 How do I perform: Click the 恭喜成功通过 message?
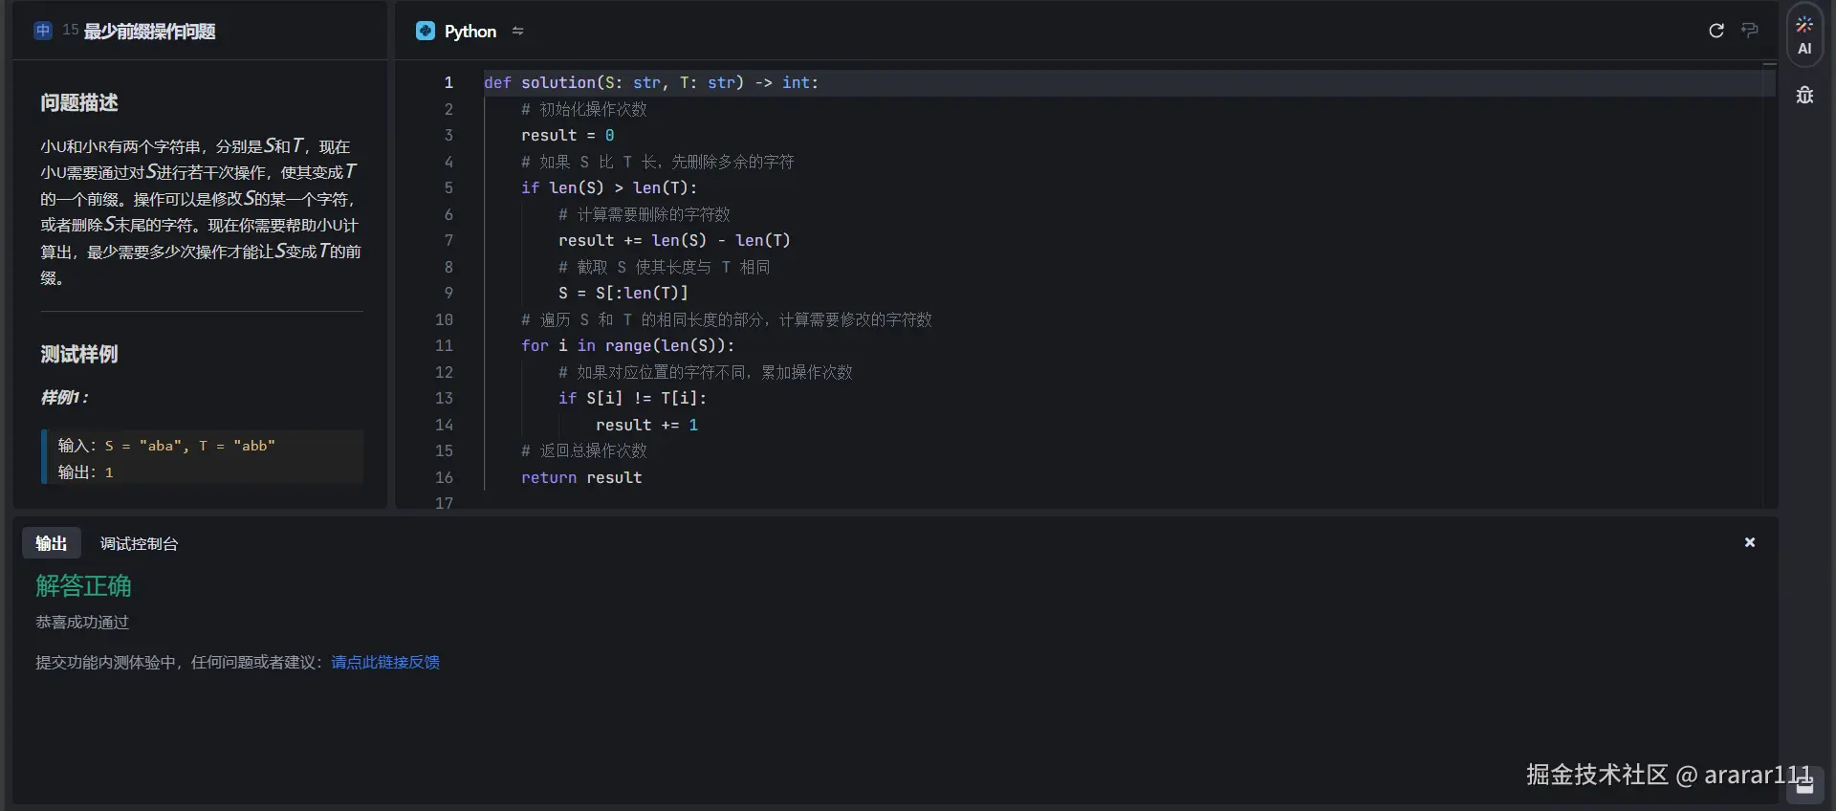click(x=82, y=622)
